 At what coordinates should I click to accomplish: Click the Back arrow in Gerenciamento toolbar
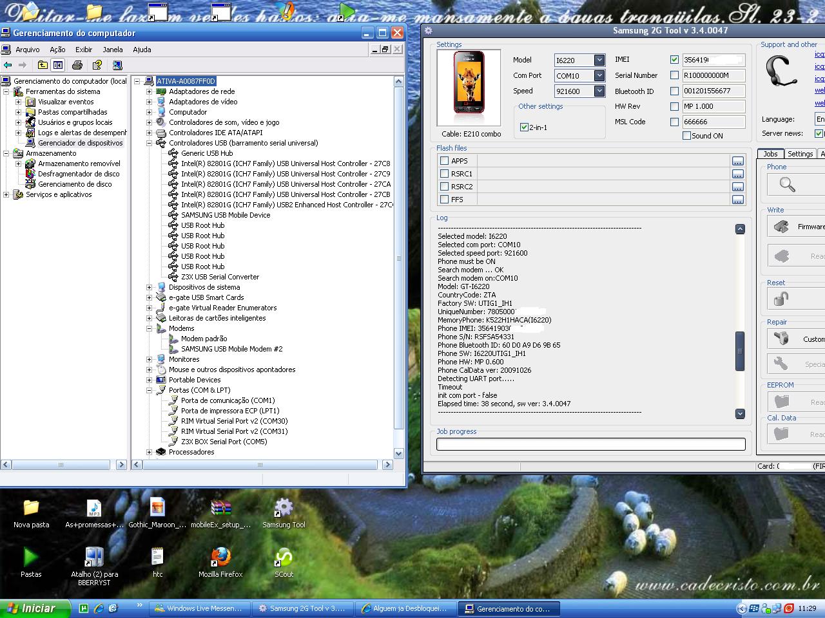[8, 65]
